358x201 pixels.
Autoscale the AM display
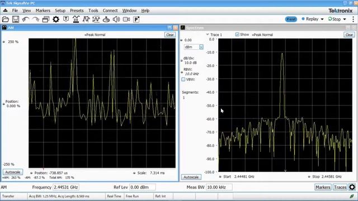(x=13, y=172)
